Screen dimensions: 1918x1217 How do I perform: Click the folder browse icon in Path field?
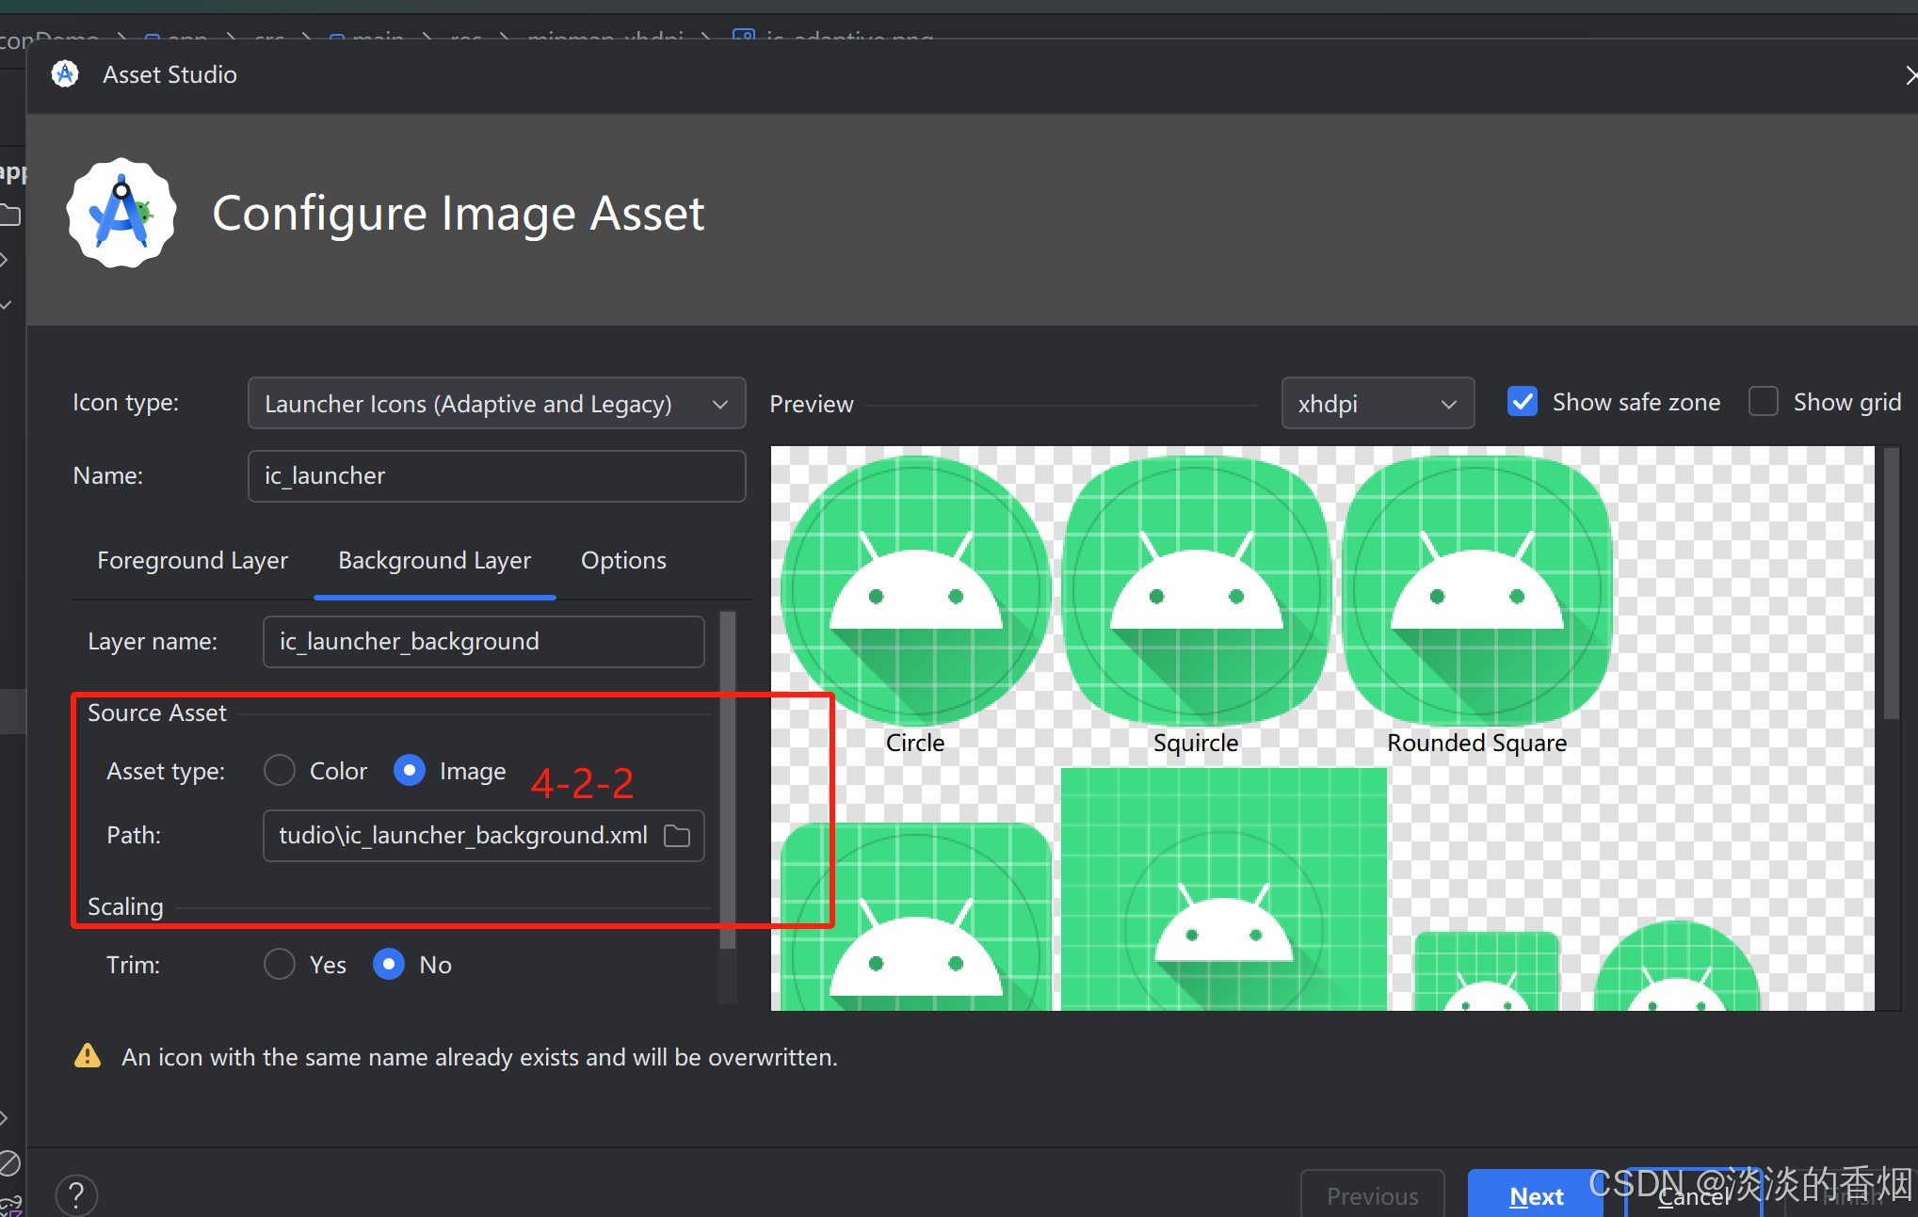click(x=677, y=836)
